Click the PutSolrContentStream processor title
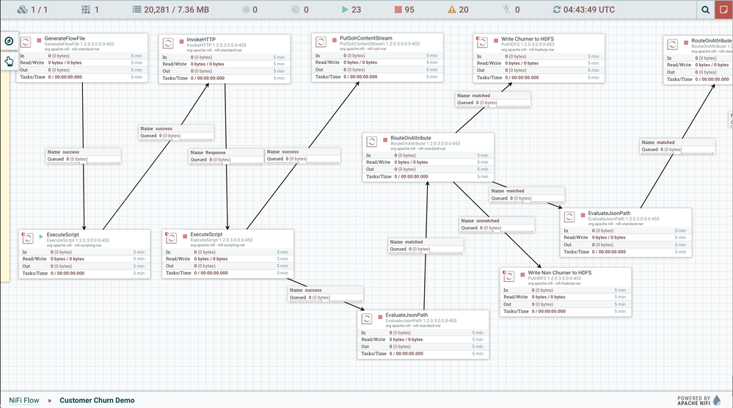Viewport: 733px width, 408px height. coord(366,38)
